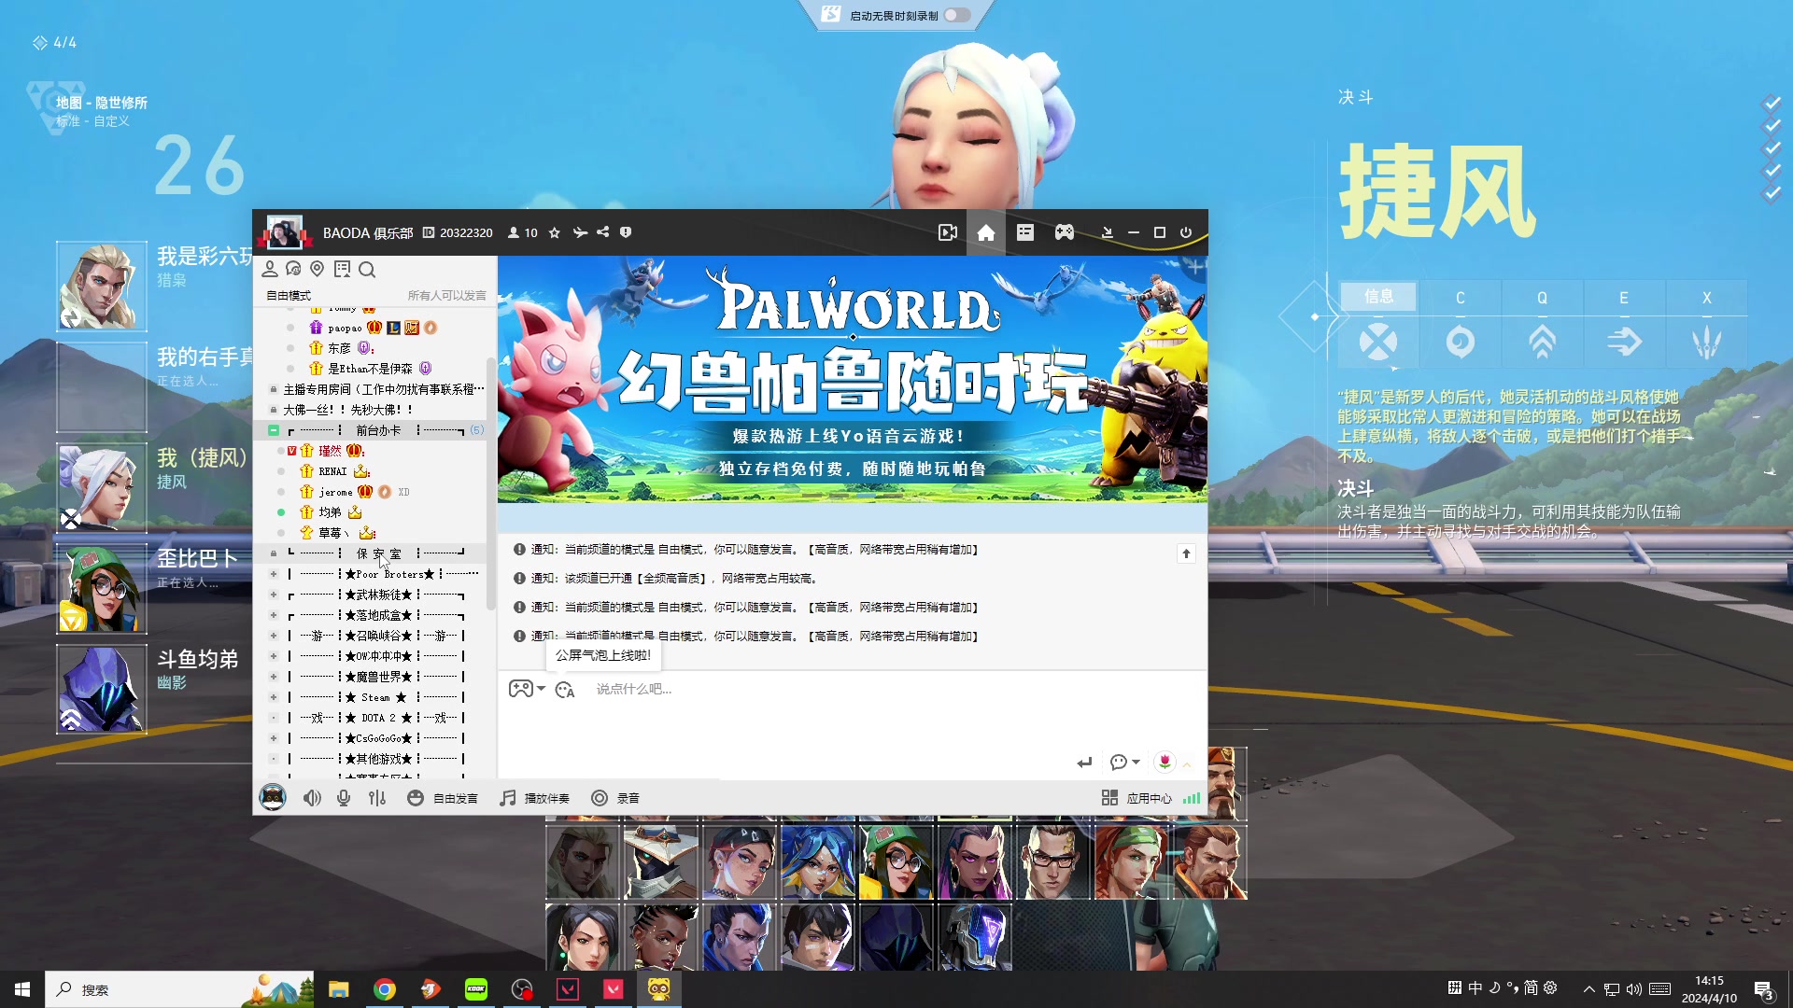Click the network signal bars icon
The height and width of the screenshot is (1008, 1793).
(x=1192, y=798)
